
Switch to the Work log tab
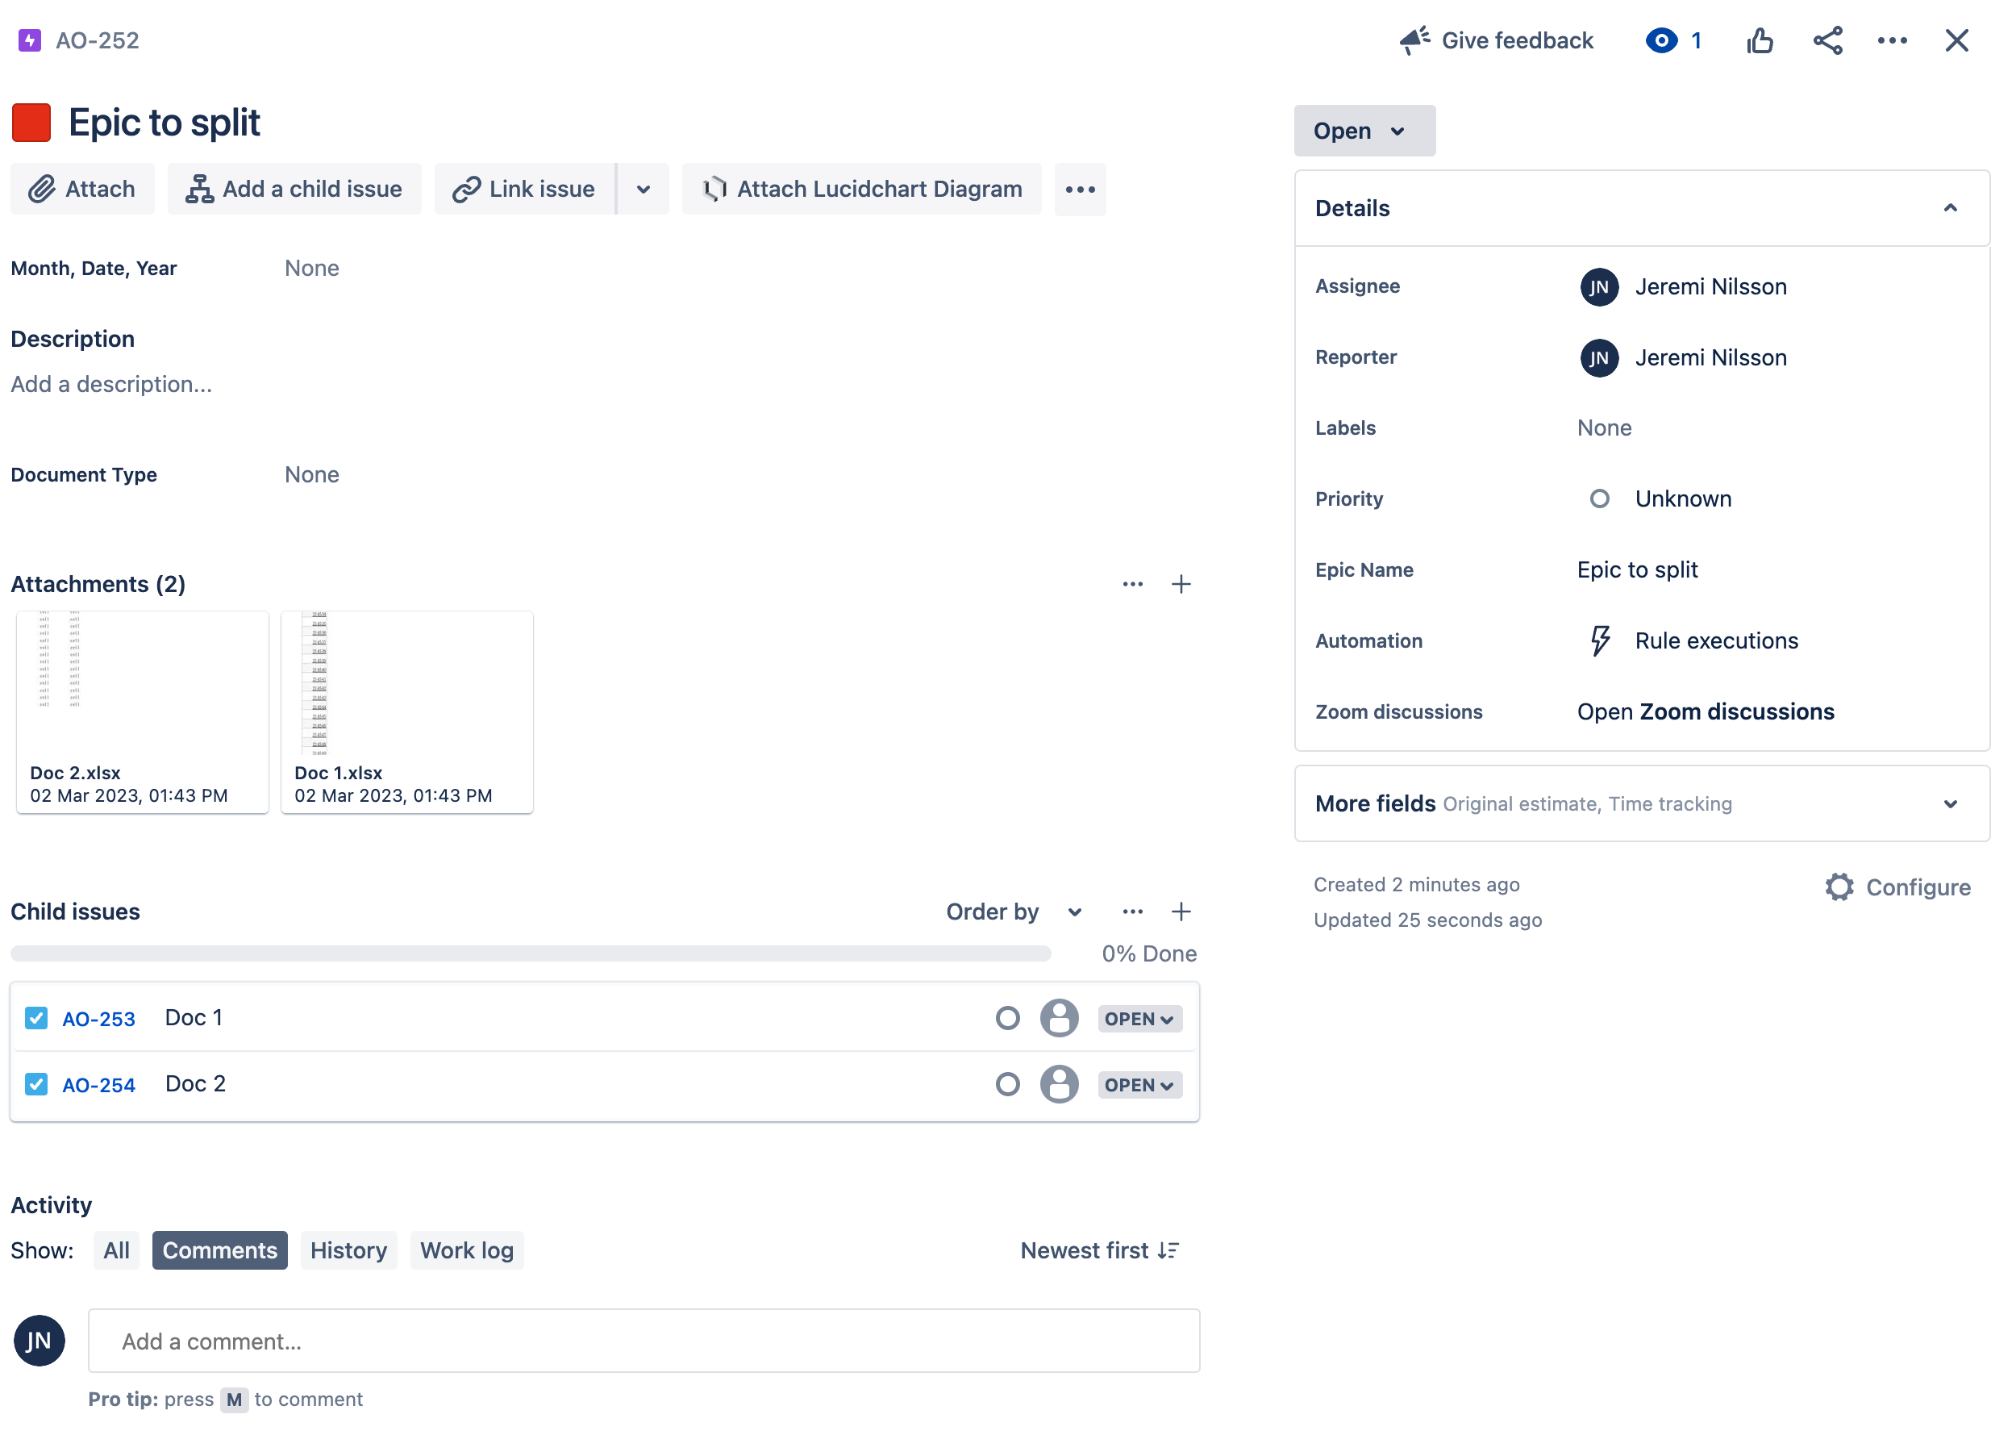click(x=467, y=1250)
